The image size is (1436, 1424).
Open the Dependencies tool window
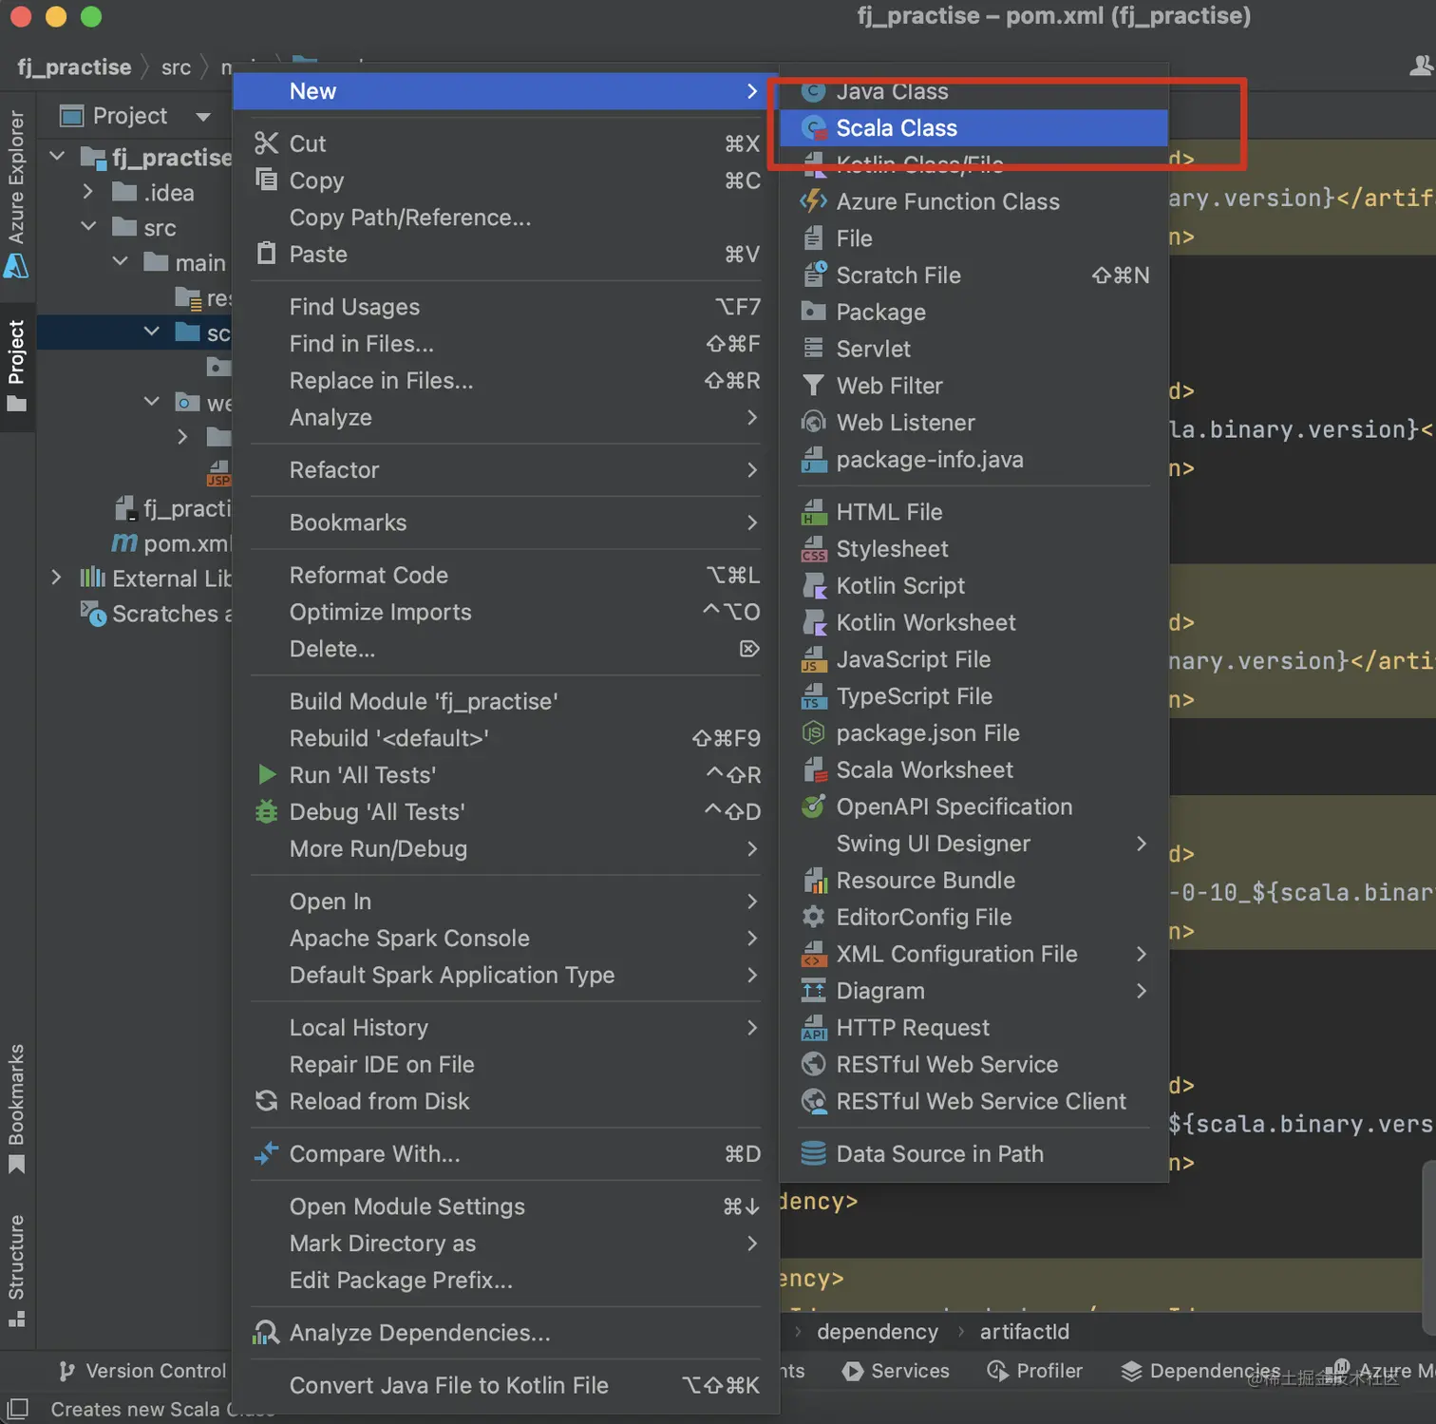(x=1200, y=1371)
